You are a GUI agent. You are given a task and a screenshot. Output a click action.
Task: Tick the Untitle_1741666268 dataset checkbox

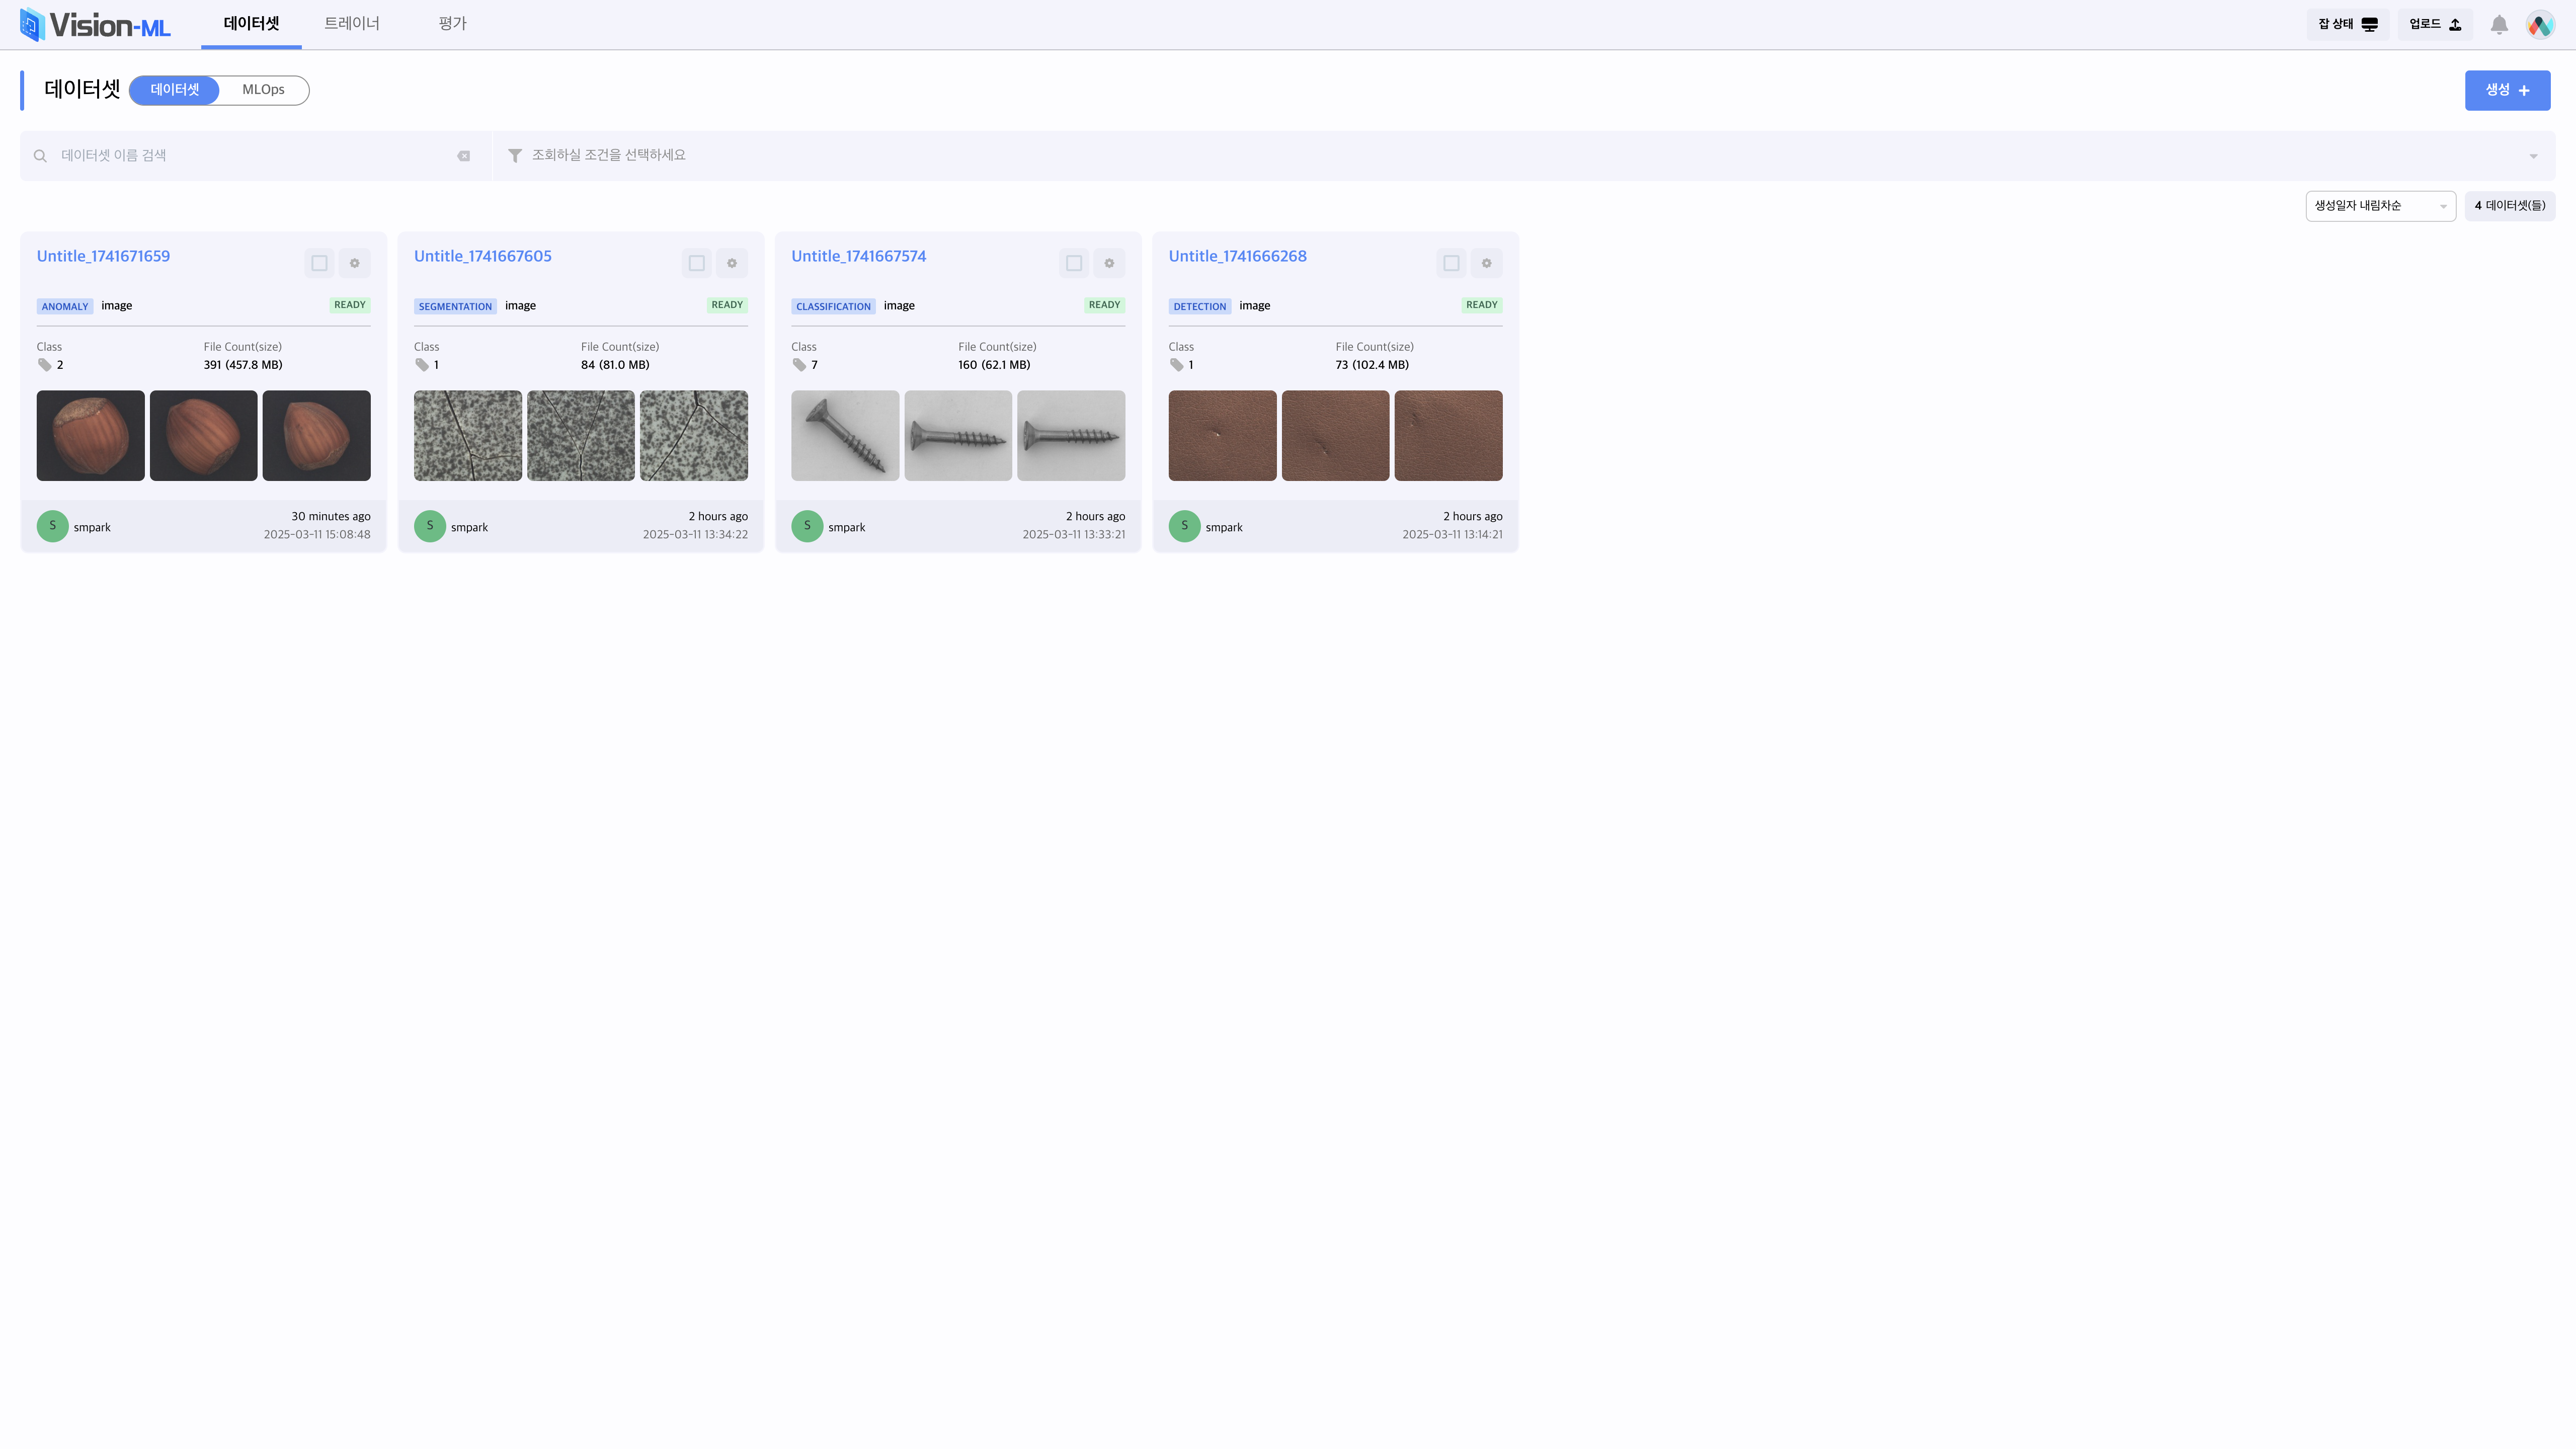click(1451, 263)
